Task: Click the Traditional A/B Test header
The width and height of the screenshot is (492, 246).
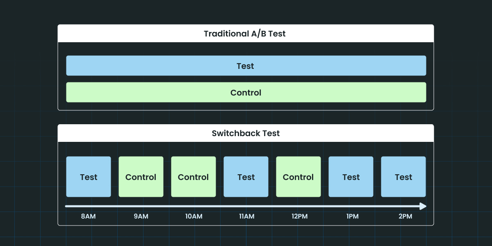Action: pyautogui.click(x=246, y=34)
